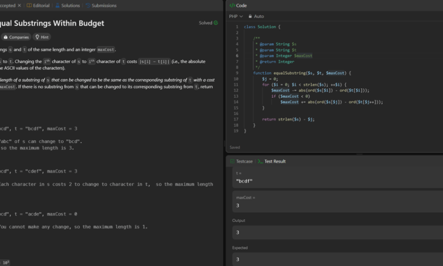Viewport: 443px width, 266px height.
Task: Click the inline maxCost code tag
Action: click(x=106, y=50)
